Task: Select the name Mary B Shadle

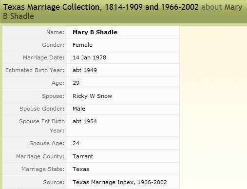Action: click(x=95, y=32)
